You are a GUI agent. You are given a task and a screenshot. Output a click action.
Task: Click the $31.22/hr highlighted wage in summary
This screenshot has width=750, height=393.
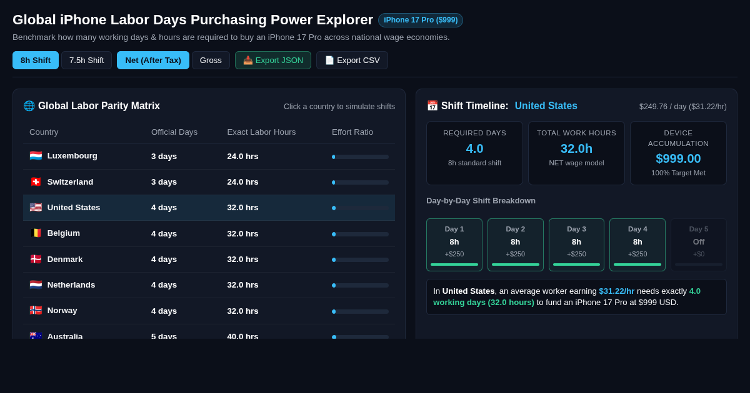[x=617, y=291]
